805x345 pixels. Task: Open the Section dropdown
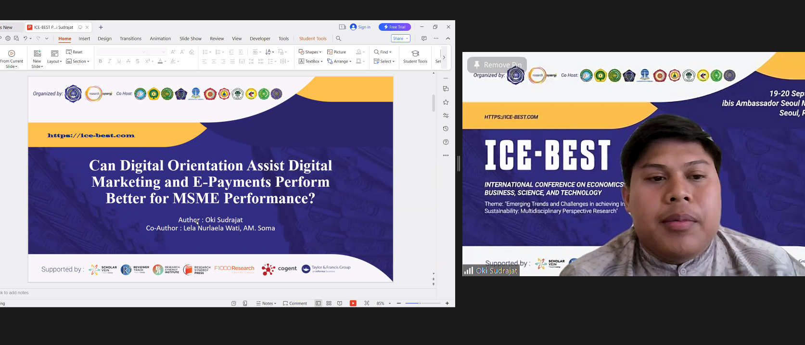(x=78, y=62)
